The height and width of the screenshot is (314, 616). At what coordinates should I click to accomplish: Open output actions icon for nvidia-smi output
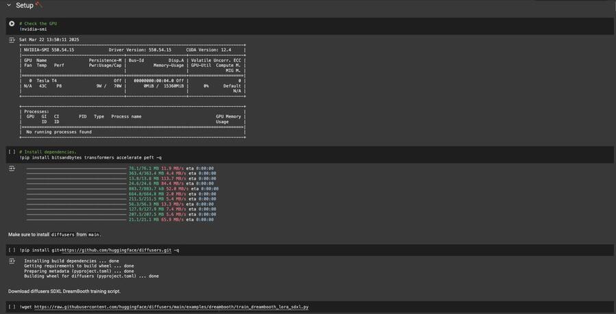point(12,40)
